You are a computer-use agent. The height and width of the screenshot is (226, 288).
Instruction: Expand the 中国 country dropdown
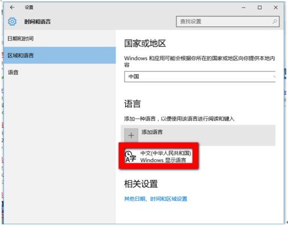(x=200, y=76)
